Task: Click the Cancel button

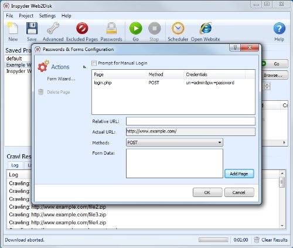Action: (x=239, y=192)
